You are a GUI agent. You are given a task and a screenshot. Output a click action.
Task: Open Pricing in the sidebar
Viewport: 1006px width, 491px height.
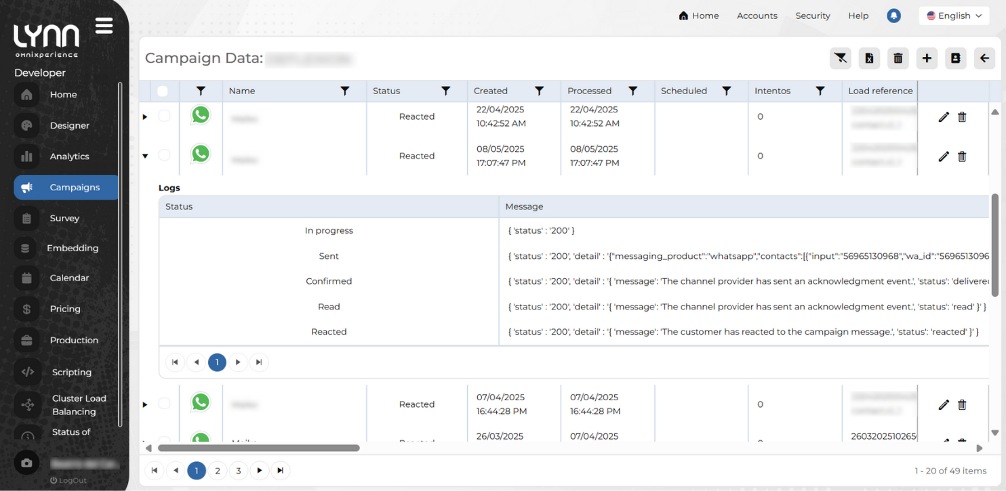click(66, 309)
